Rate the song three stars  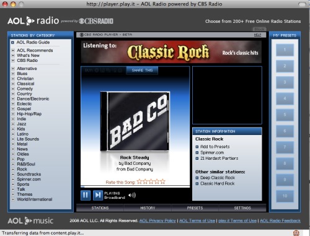pos(151,181)
